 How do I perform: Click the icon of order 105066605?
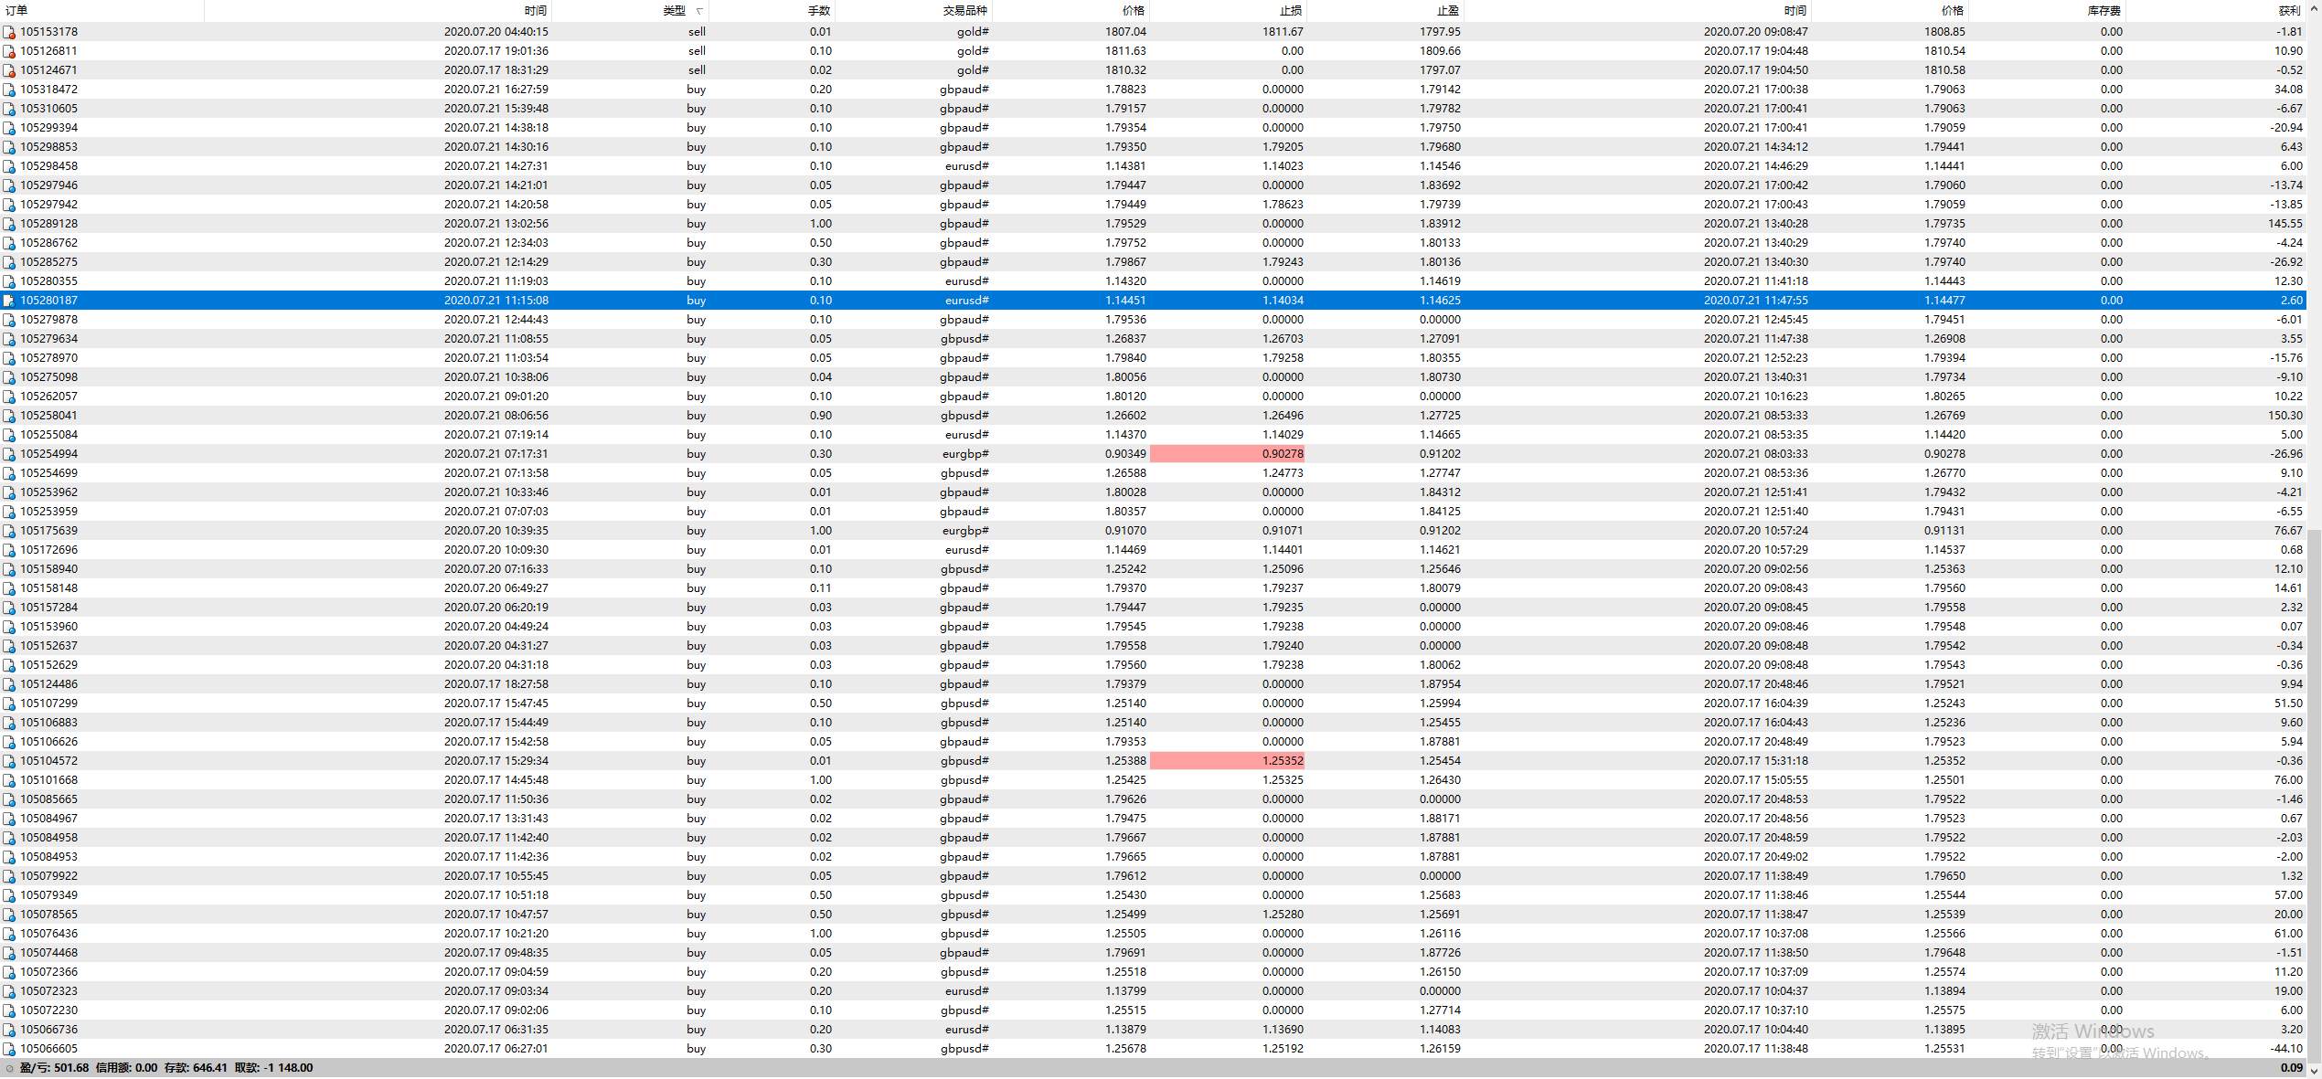tap(9, 1049)
